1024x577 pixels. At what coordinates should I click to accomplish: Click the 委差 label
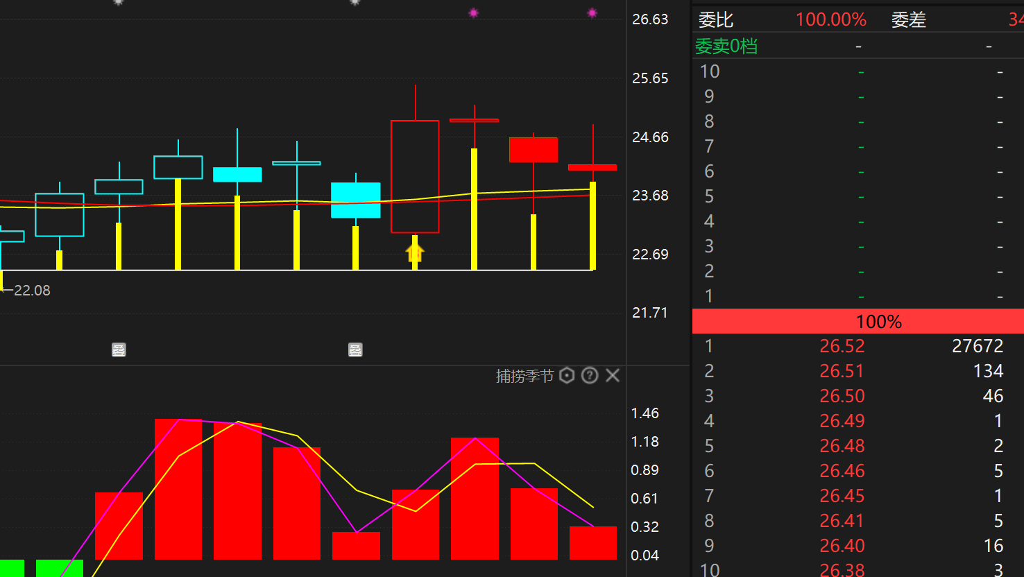pos(909,19)
